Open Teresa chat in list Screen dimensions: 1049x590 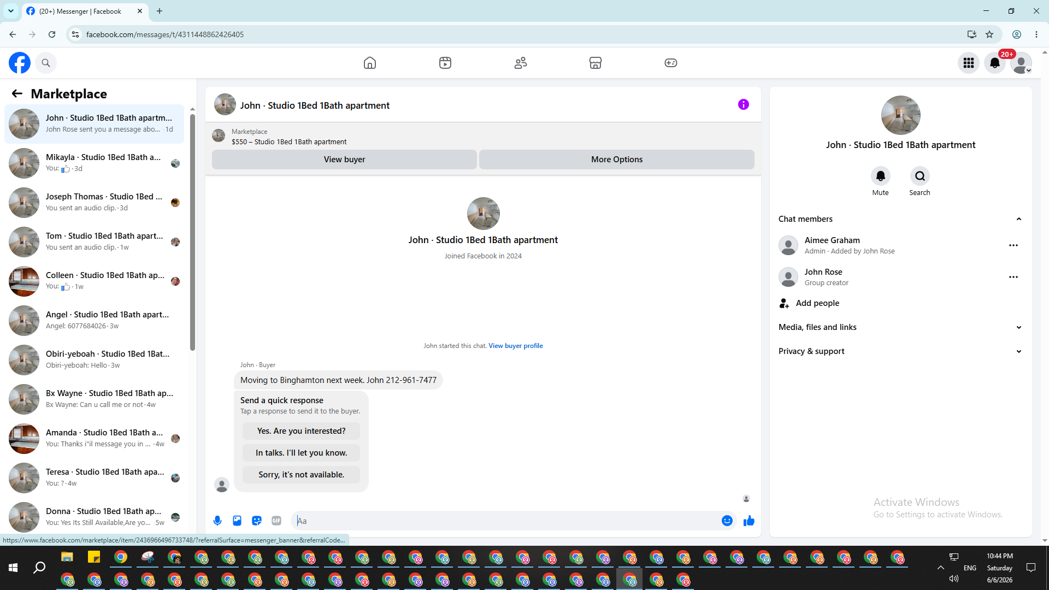point(95,478)
